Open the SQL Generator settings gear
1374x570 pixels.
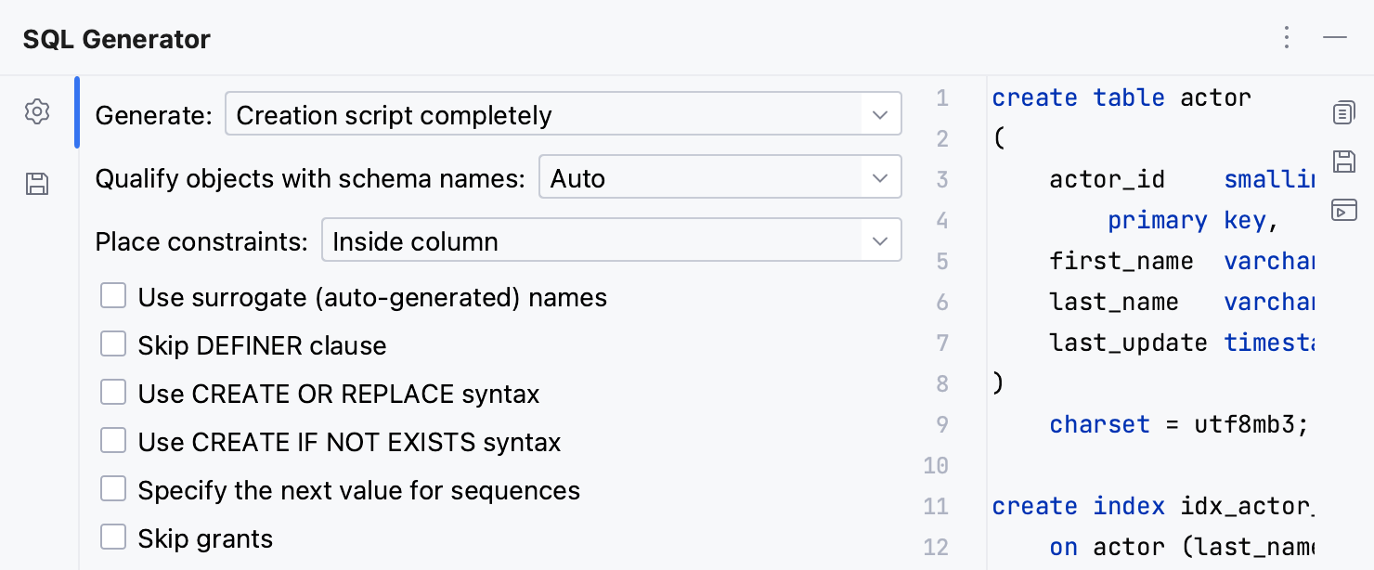37,111
